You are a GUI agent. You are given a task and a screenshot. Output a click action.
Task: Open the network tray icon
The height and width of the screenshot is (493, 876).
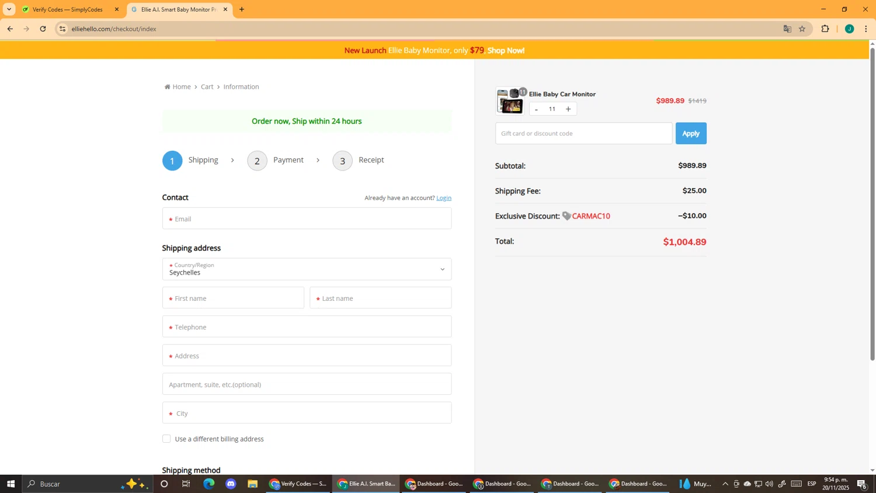(x=758, y=484)
